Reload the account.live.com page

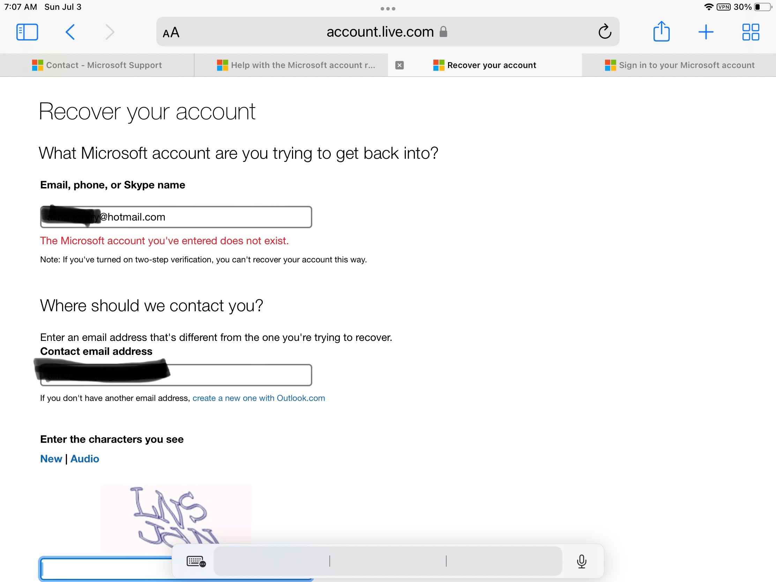click(604, 31)
